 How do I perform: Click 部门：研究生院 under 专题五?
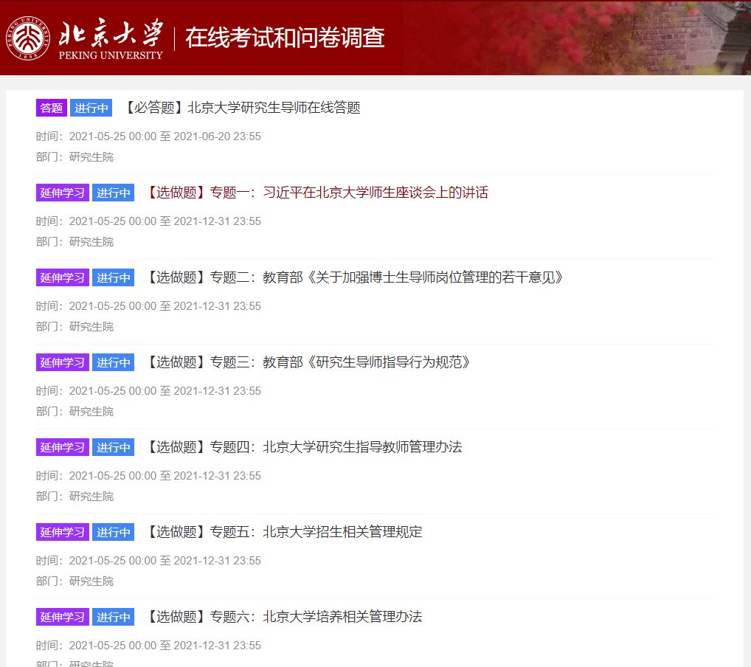pos(75,581)
